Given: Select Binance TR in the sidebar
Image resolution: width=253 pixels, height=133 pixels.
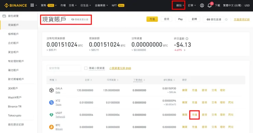Looking at the screenshot, I should tap(15, 106).
